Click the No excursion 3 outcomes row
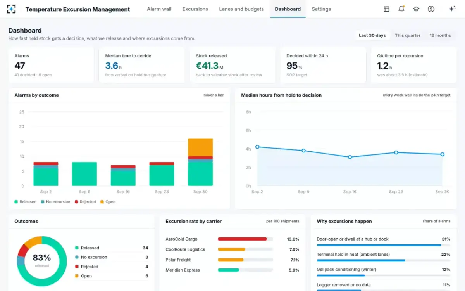The image size is (465, 291). (112, 257)
